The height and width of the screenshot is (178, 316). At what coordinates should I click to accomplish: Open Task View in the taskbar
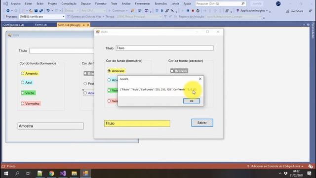click(29, 174)
